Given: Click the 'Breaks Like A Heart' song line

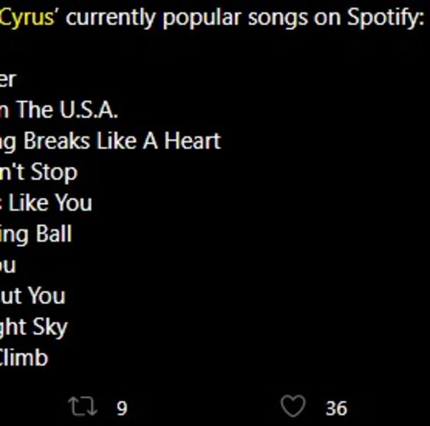Looking at the screenshot, I should [111, 141].
